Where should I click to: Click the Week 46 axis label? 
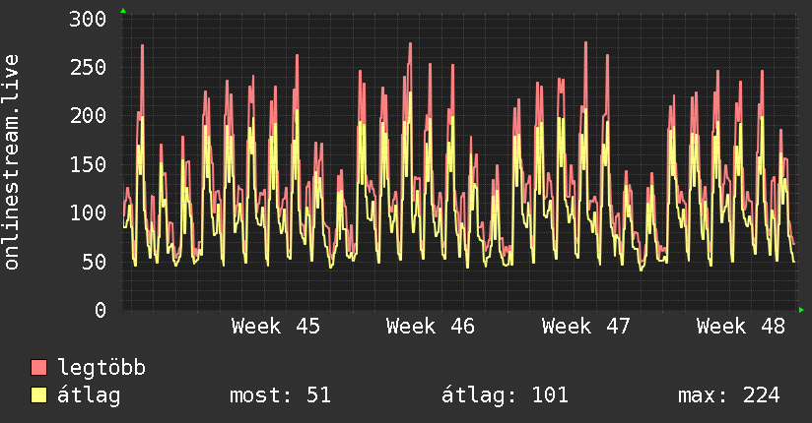tap(431, 327)
